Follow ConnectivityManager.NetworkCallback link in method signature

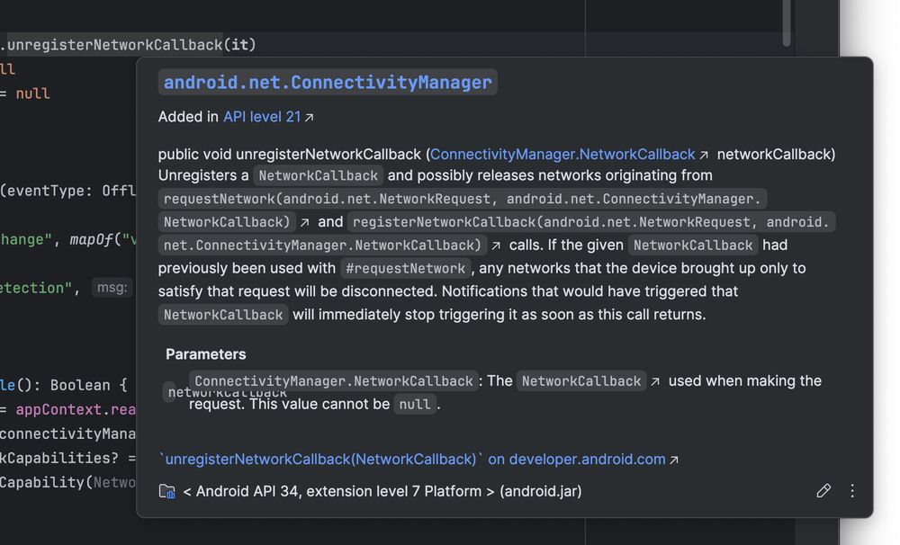(562, 155)
